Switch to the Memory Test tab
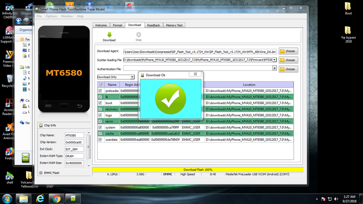Screen dimensions: 363x204 (x=174, y=25)
